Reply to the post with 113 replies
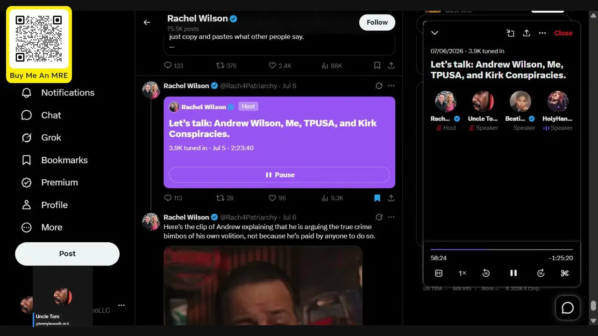This screenshot has width=598, height=336. pyautogui.click(x=173, y=198)
